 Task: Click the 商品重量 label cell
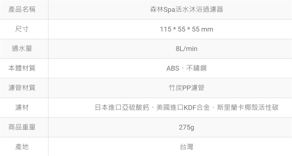click(x=22, y=127)
